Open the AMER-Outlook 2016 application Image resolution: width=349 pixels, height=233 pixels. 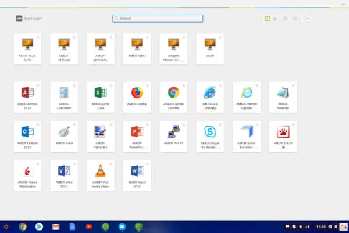pos(27,137)
